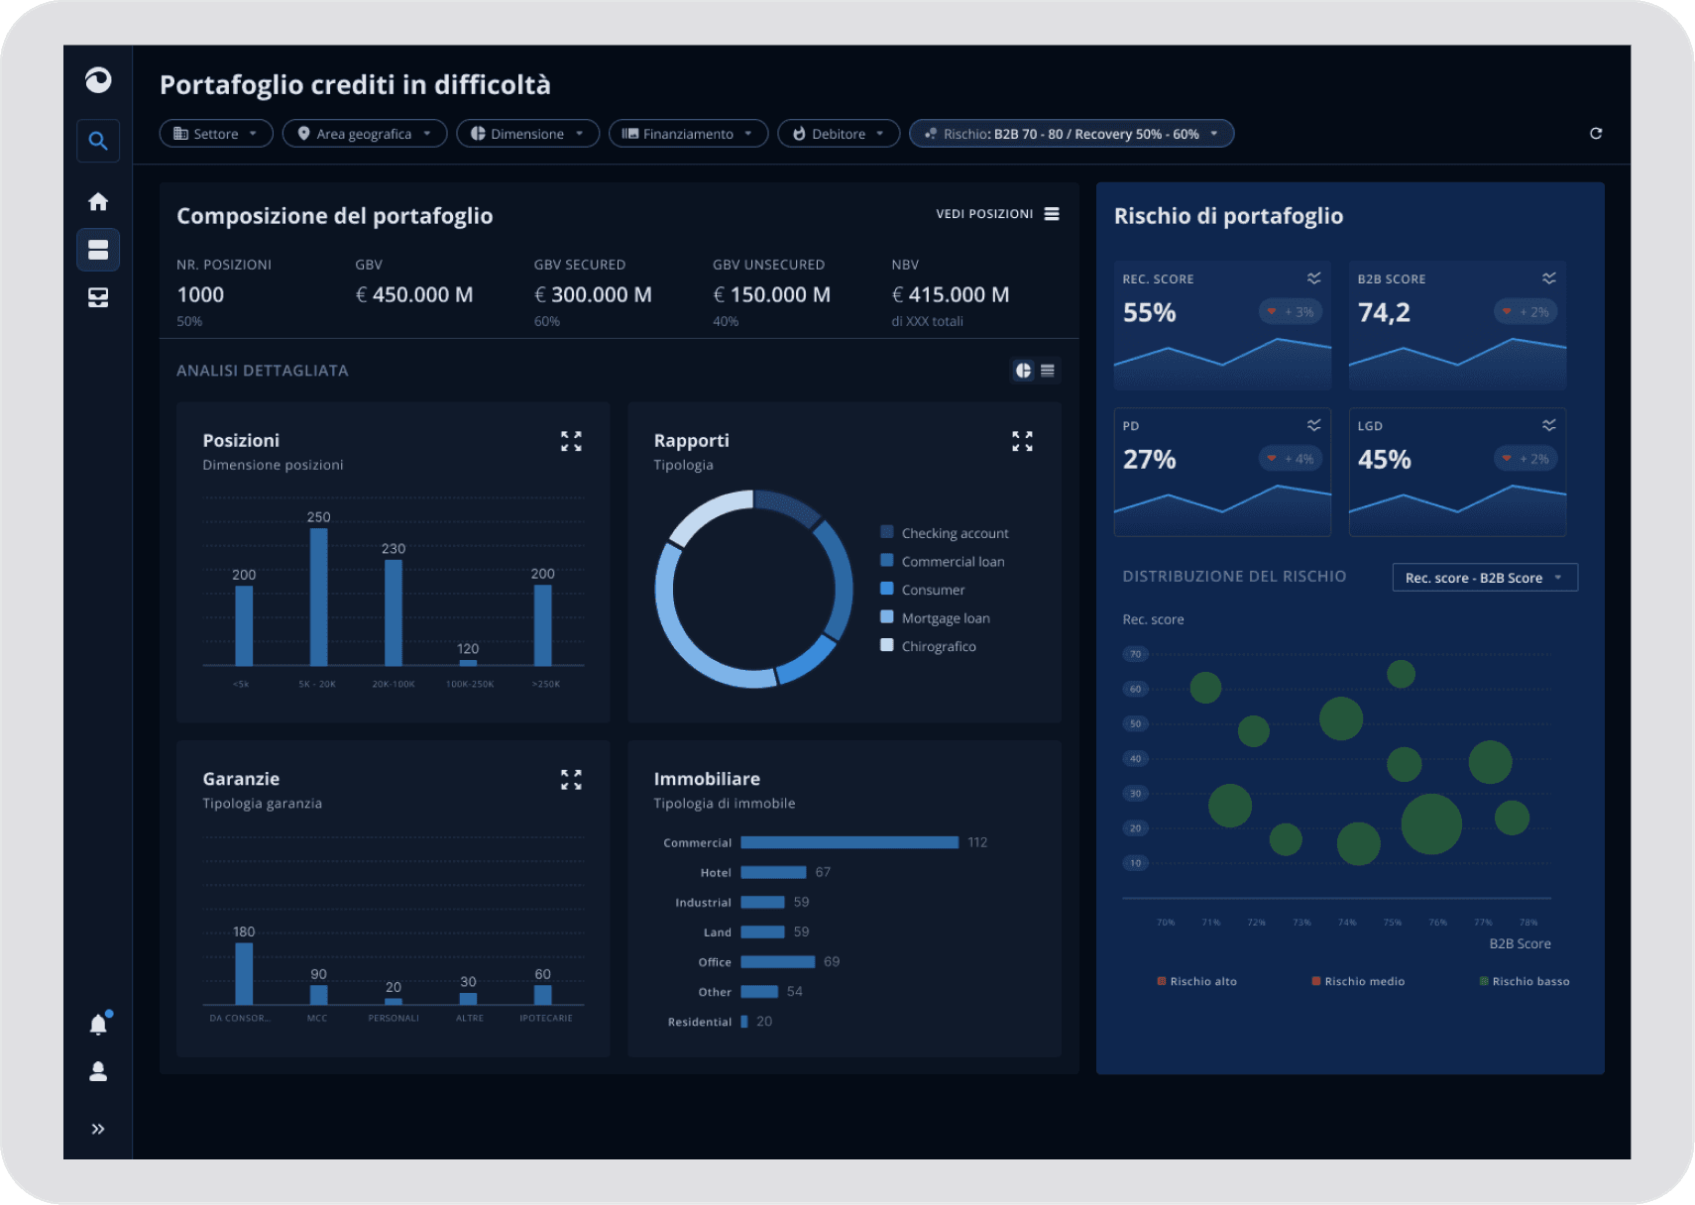This screenshot has width=1695, height=1205.
Task: Open the Finanziamento filter menu
Action: click(x=687, y=133)
